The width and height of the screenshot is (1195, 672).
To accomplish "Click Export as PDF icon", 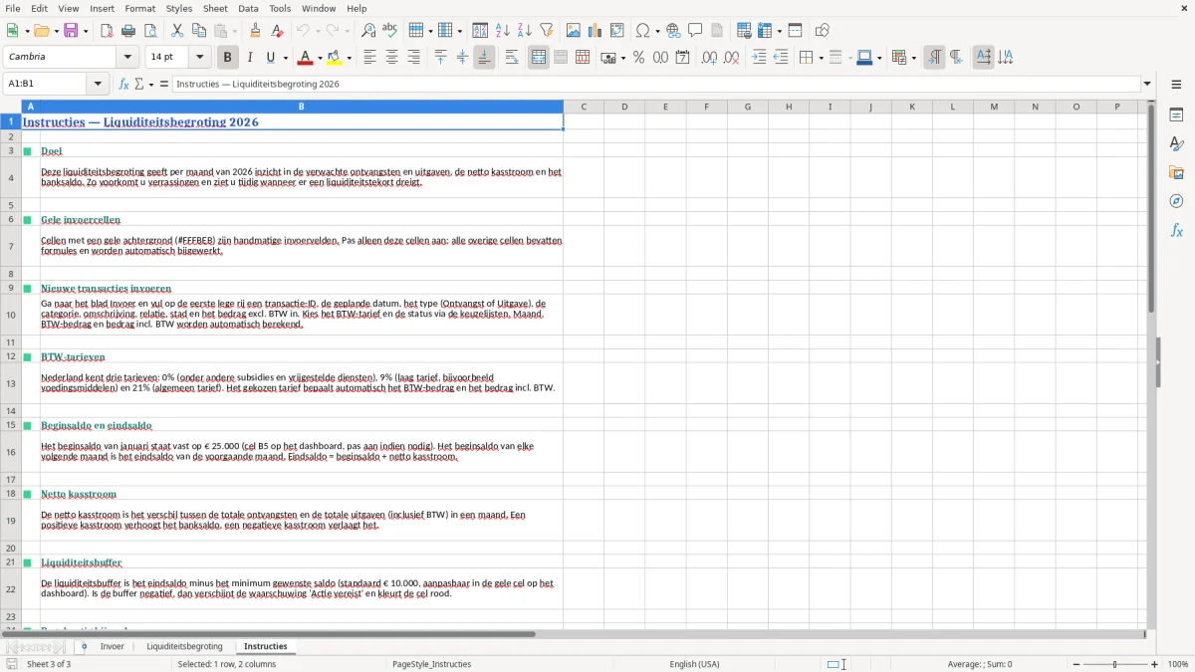I will coord(107,31).
